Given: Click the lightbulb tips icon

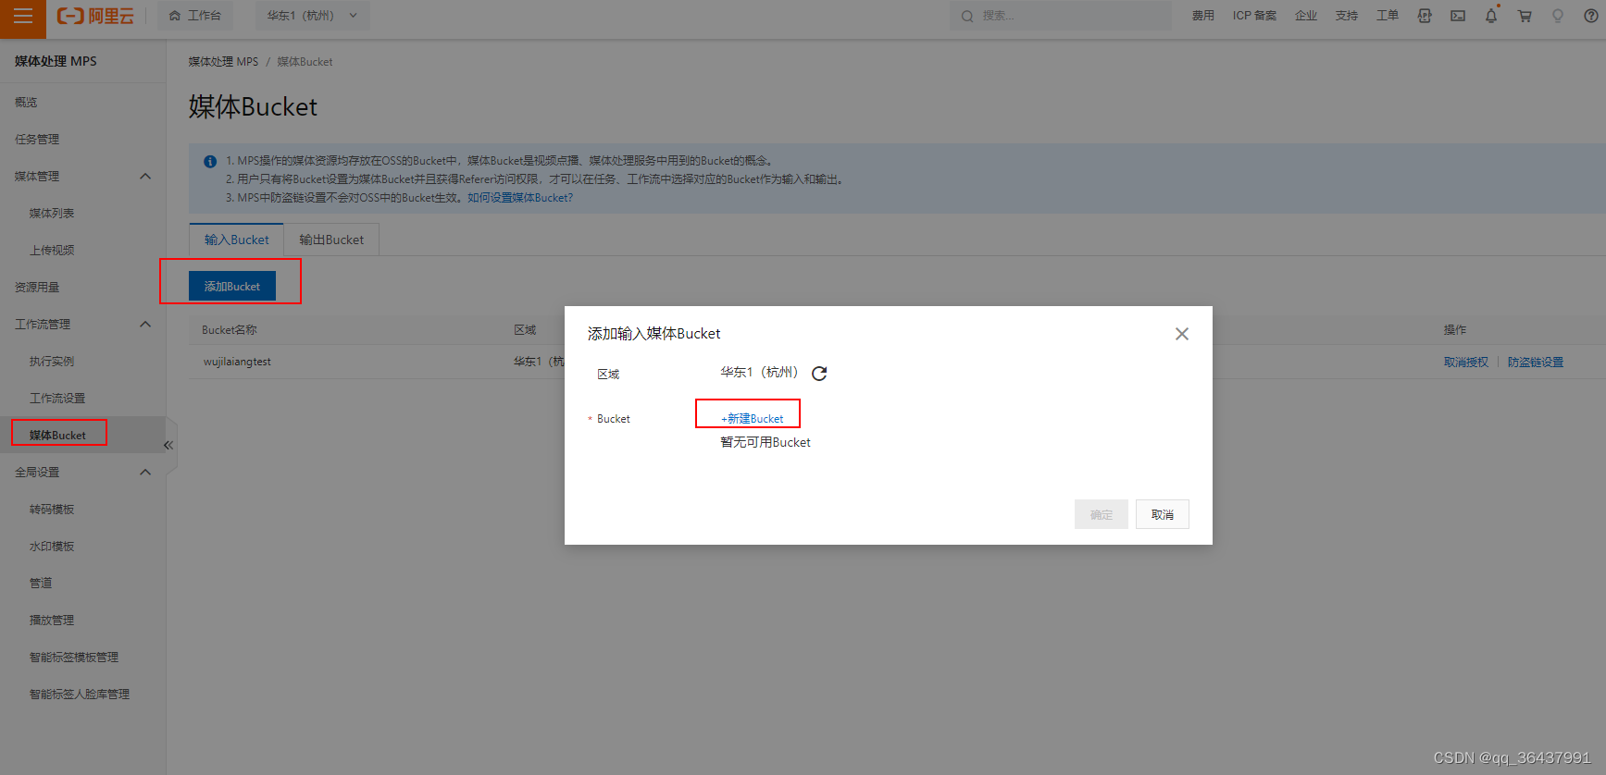Looking at the screenshot, I should [1558, 16].
